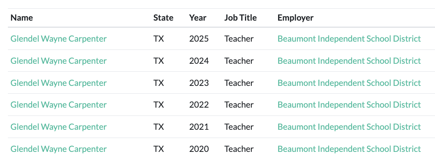Open the Beaumont Independent School District link for 2020

[349, 149]
